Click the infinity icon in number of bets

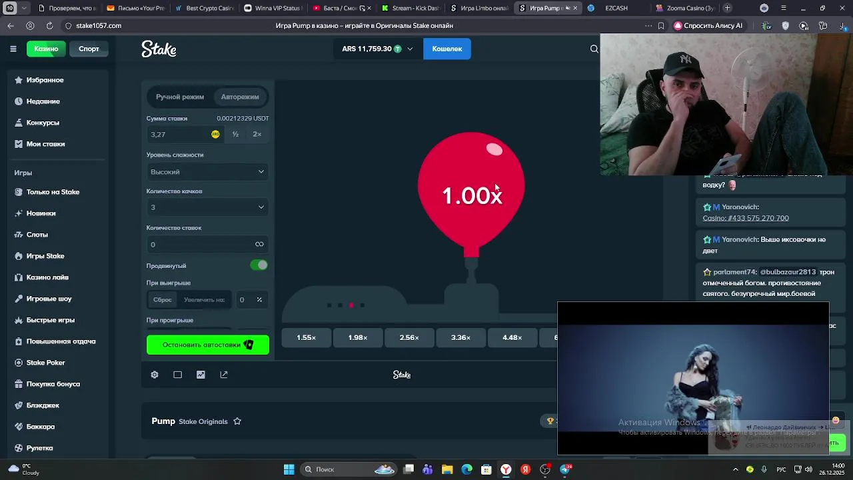click(259, 244)
